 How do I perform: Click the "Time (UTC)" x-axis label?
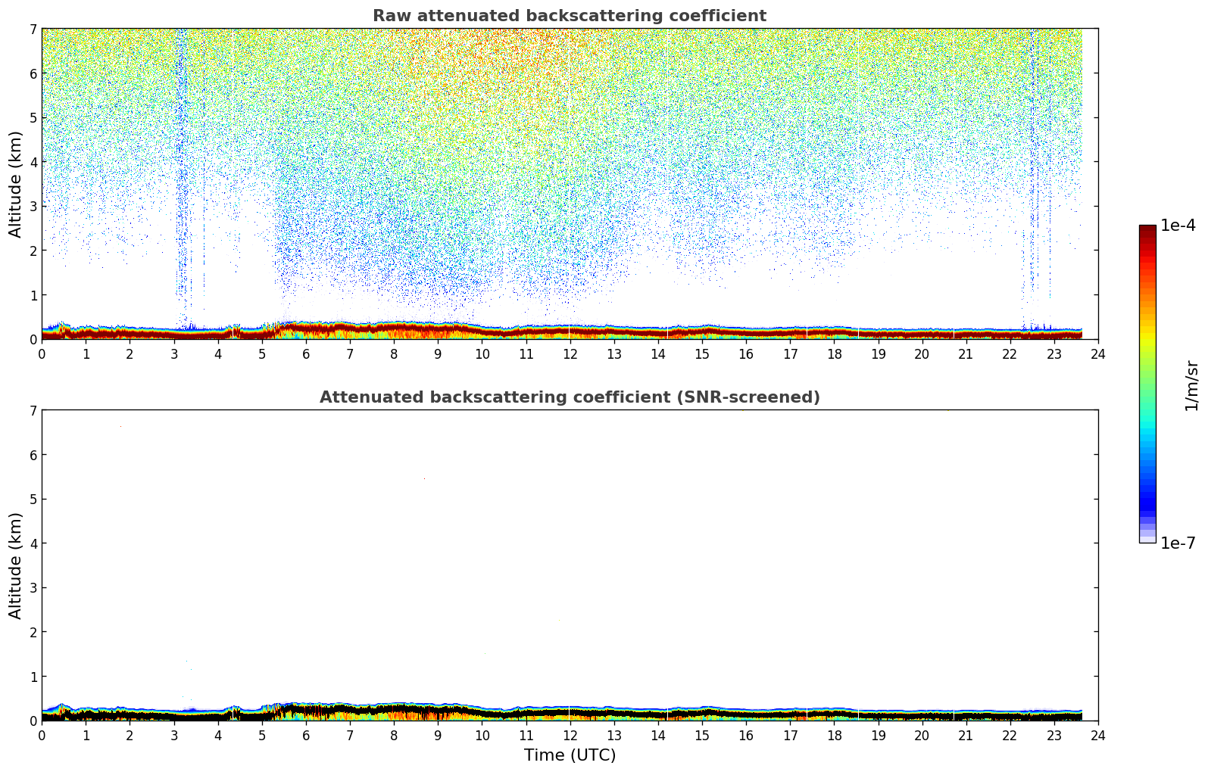click(x=570, y=755)
